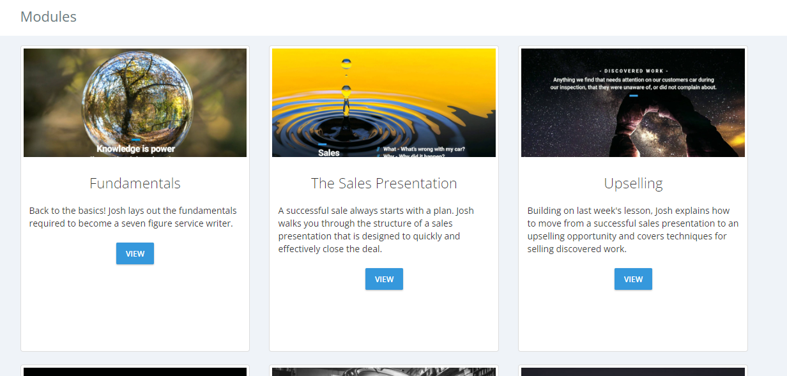Image resolution: width=787 pixels, height=376 pixels.
Task: Click the 'DISCOVERED WORK' slide heading text
Action: (632, 71)
